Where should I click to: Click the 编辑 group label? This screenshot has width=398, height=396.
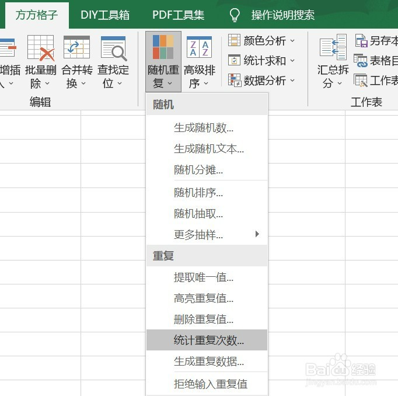pos(40,102)
